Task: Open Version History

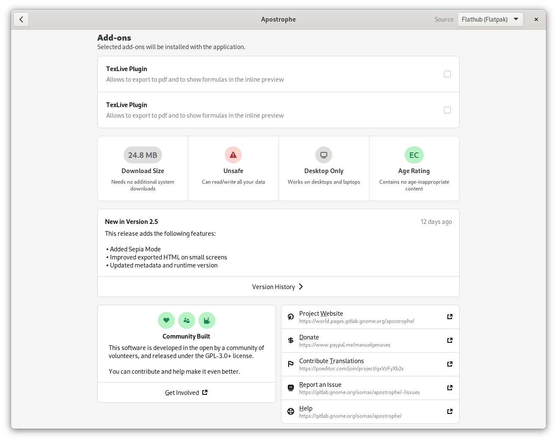Action: pos(278,287)
